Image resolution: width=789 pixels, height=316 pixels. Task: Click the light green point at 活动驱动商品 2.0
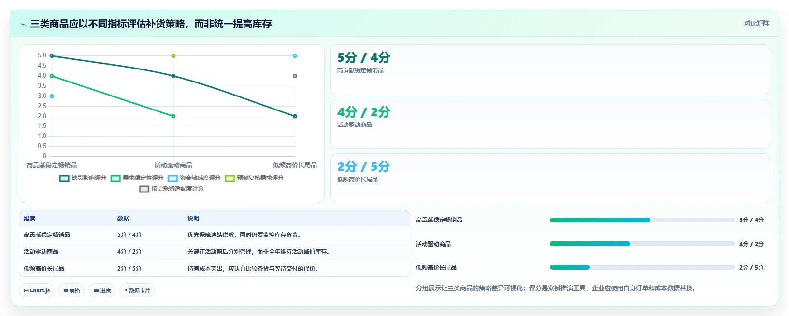173,116
